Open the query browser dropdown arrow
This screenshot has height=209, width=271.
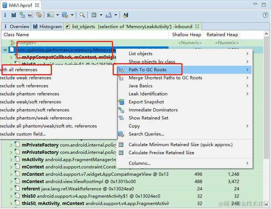tap(72, 15)
